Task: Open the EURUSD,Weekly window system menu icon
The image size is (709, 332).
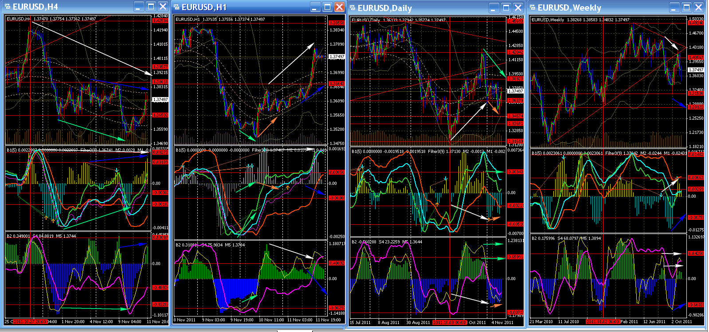Action: pos(533,8)
